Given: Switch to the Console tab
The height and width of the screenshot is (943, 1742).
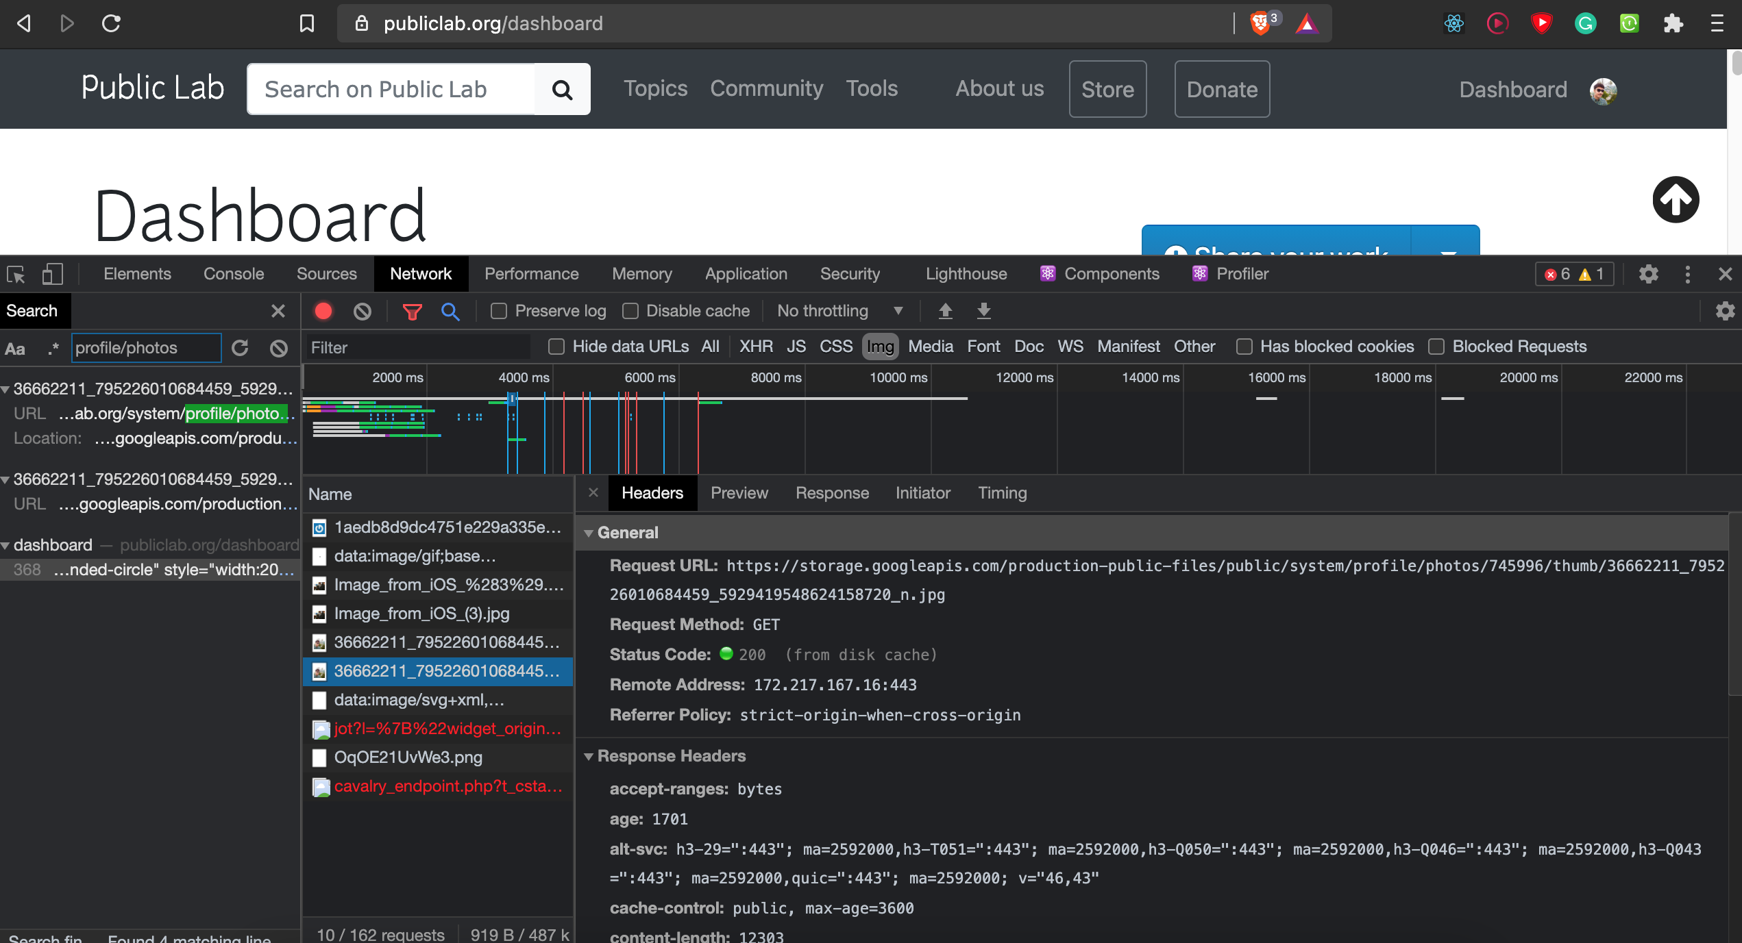Looking at the screenshot, I should [233, 274].
